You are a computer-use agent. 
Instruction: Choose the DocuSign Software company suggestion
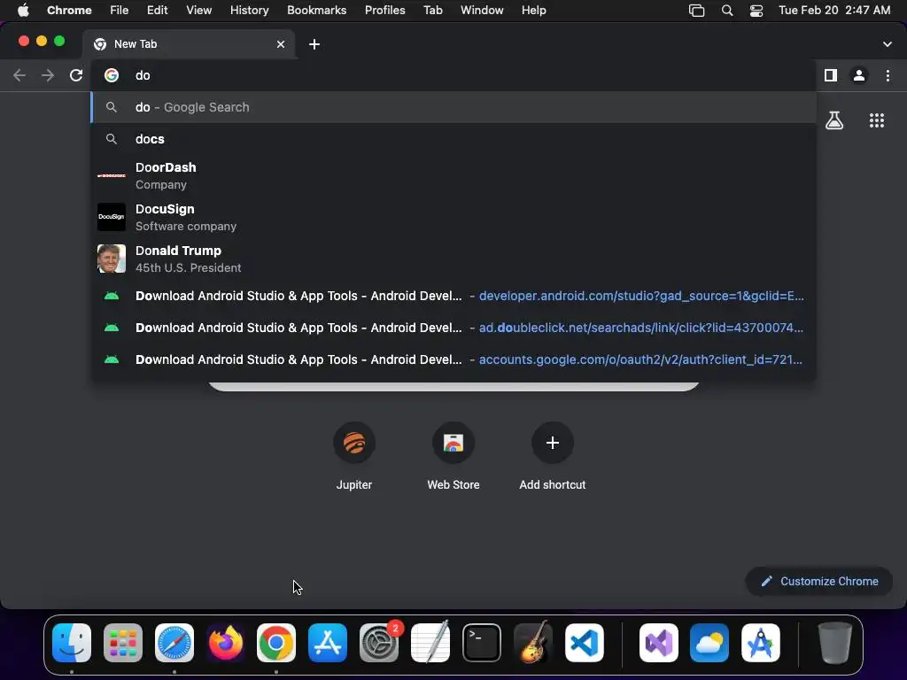click(x=454, y=218)
